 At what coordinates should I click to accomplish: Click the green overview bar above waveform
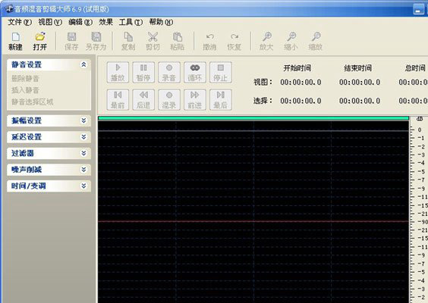(x=253, y=118)
